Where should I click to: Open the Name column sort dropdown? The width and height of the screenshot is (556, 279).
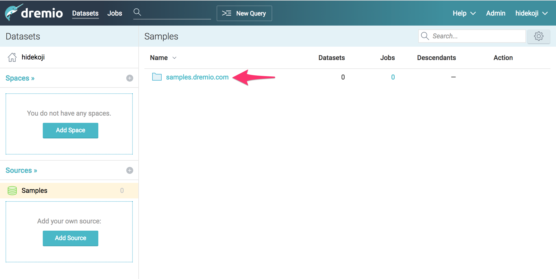tap(174, 58)
